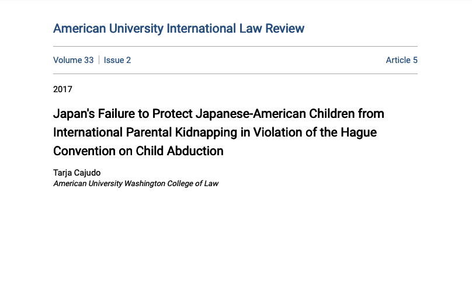The image size is (472, 290).
Task: Click the divider between Volume 33 and Issue 2
Action: coord(99,60)
